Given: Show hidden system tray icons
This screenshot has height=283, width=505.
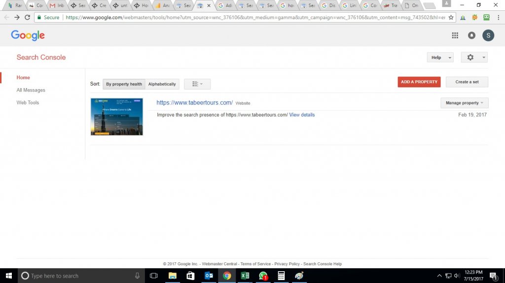Looking at the screenshot, I should [439, 276].
